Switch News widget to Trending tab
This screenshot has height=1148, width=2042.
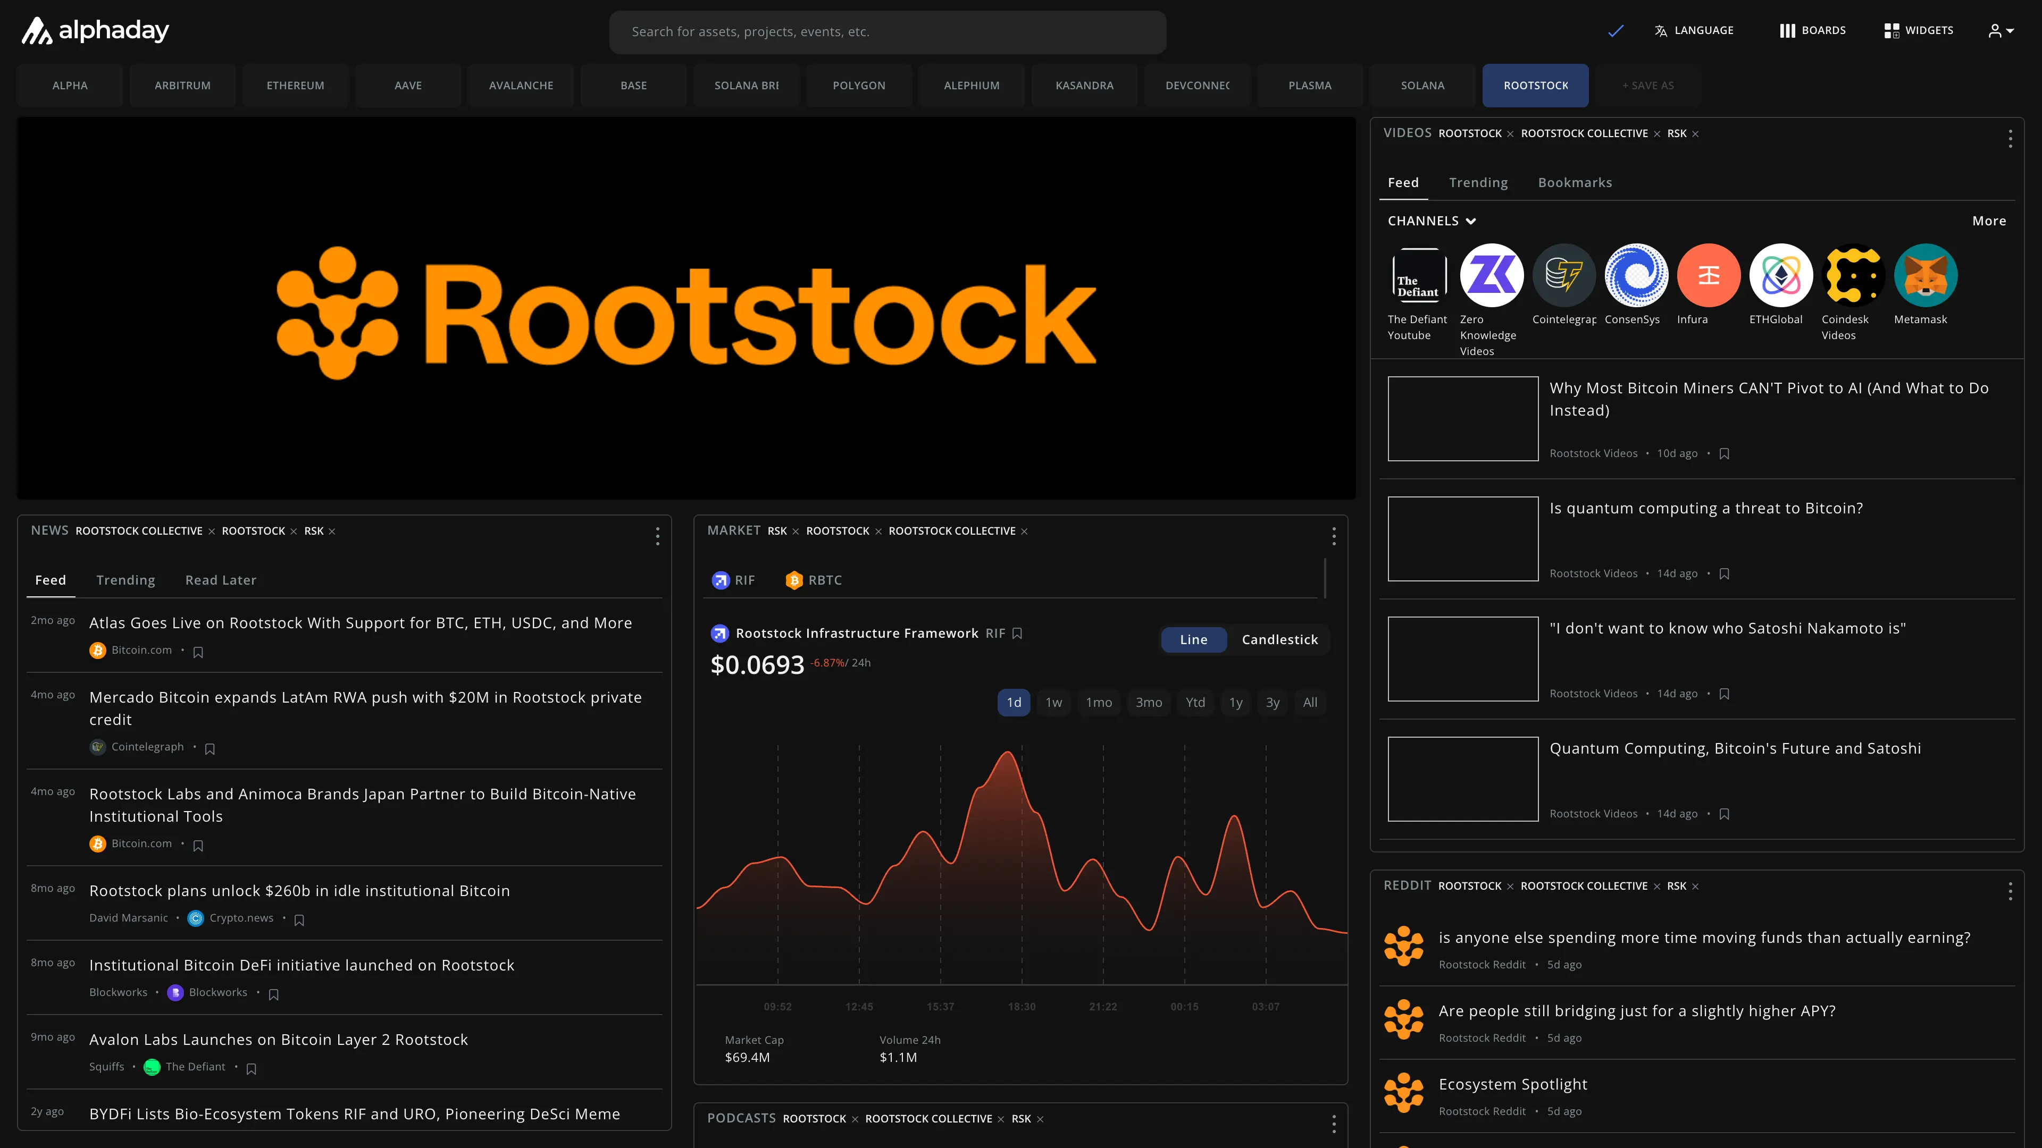(125, 581)
